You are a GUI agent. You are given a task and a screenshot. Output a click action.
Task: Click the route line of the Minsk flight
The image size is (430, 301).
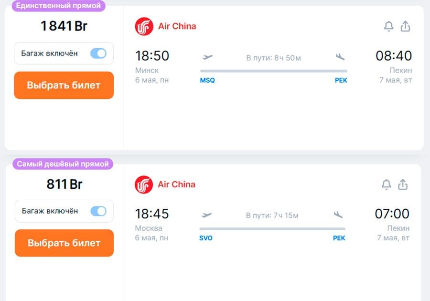[x=273, y=71]
